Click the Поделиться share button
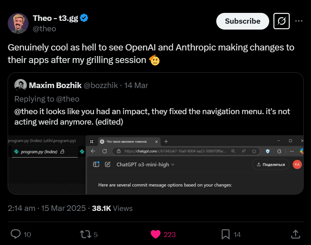This screenshot has height=245, width=311. 271,165
